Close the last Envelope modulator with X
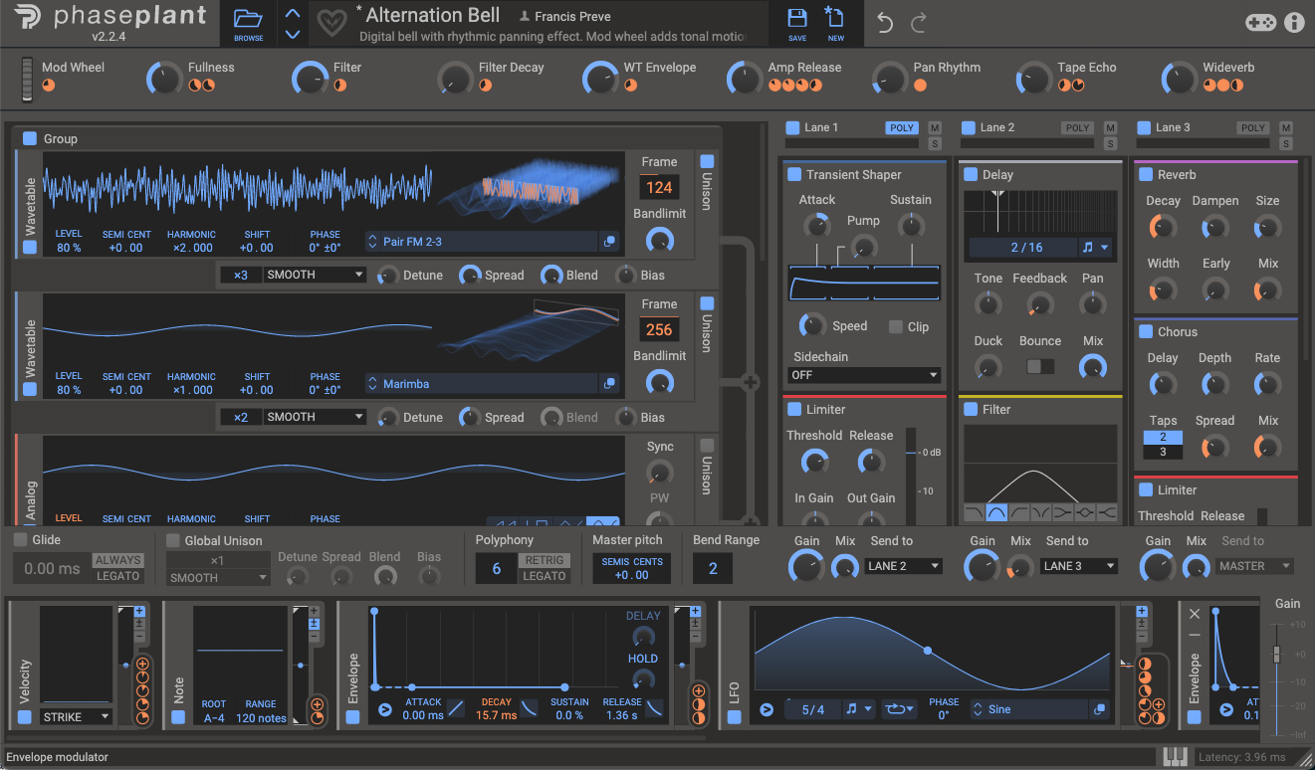1315x770 pixels. tap(1196, 614)
